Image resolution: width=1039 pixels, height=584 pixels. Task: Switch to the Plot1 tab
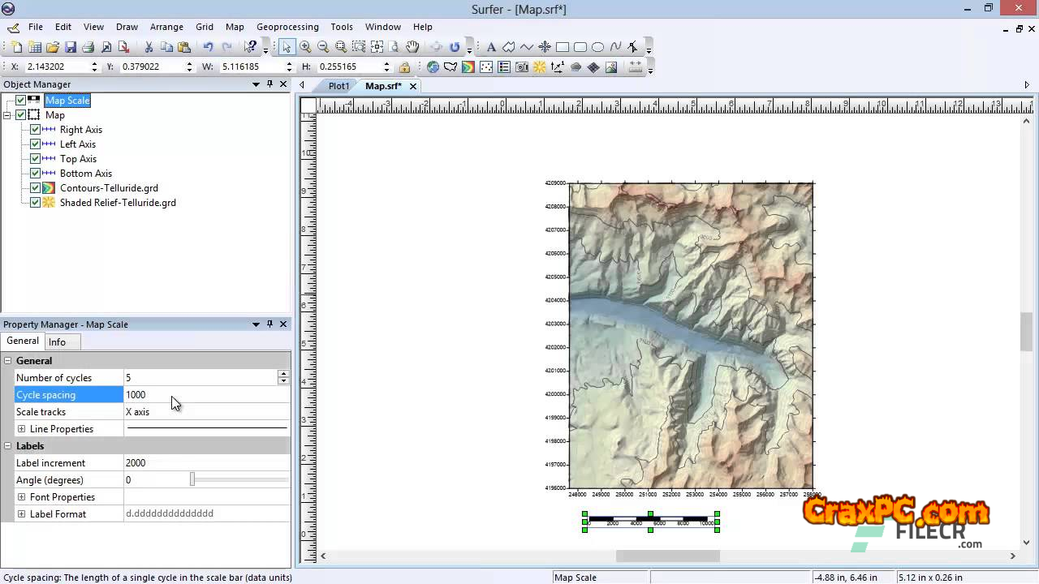pyautogui.click(x=338, y=86)
